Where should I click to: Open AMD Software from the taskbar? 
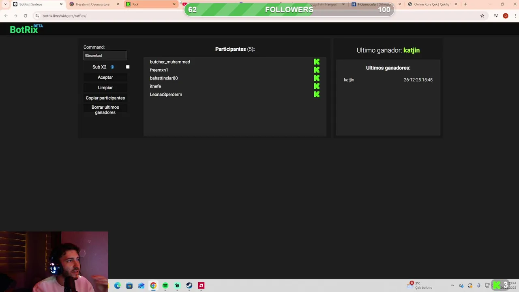pyautogui.click(x=201, y=286)
